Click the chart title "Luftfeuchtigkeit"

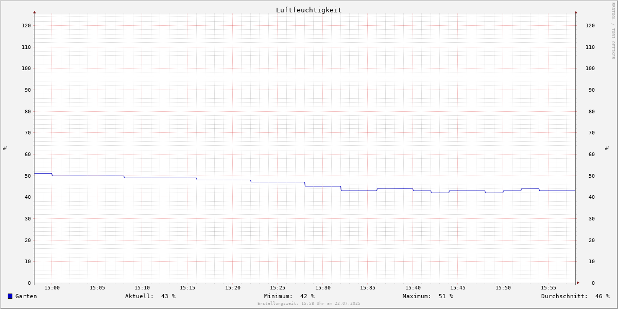point(308,10)
